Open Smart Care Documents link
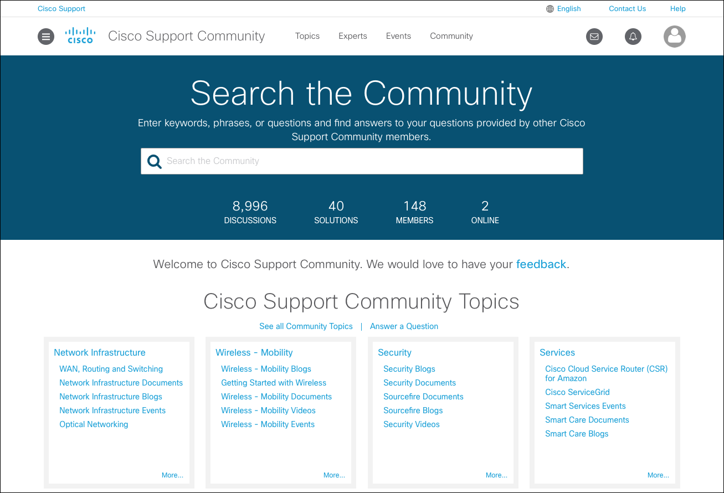Image resolution: width=724 pixels, height=493 pixels. [587, 420]
